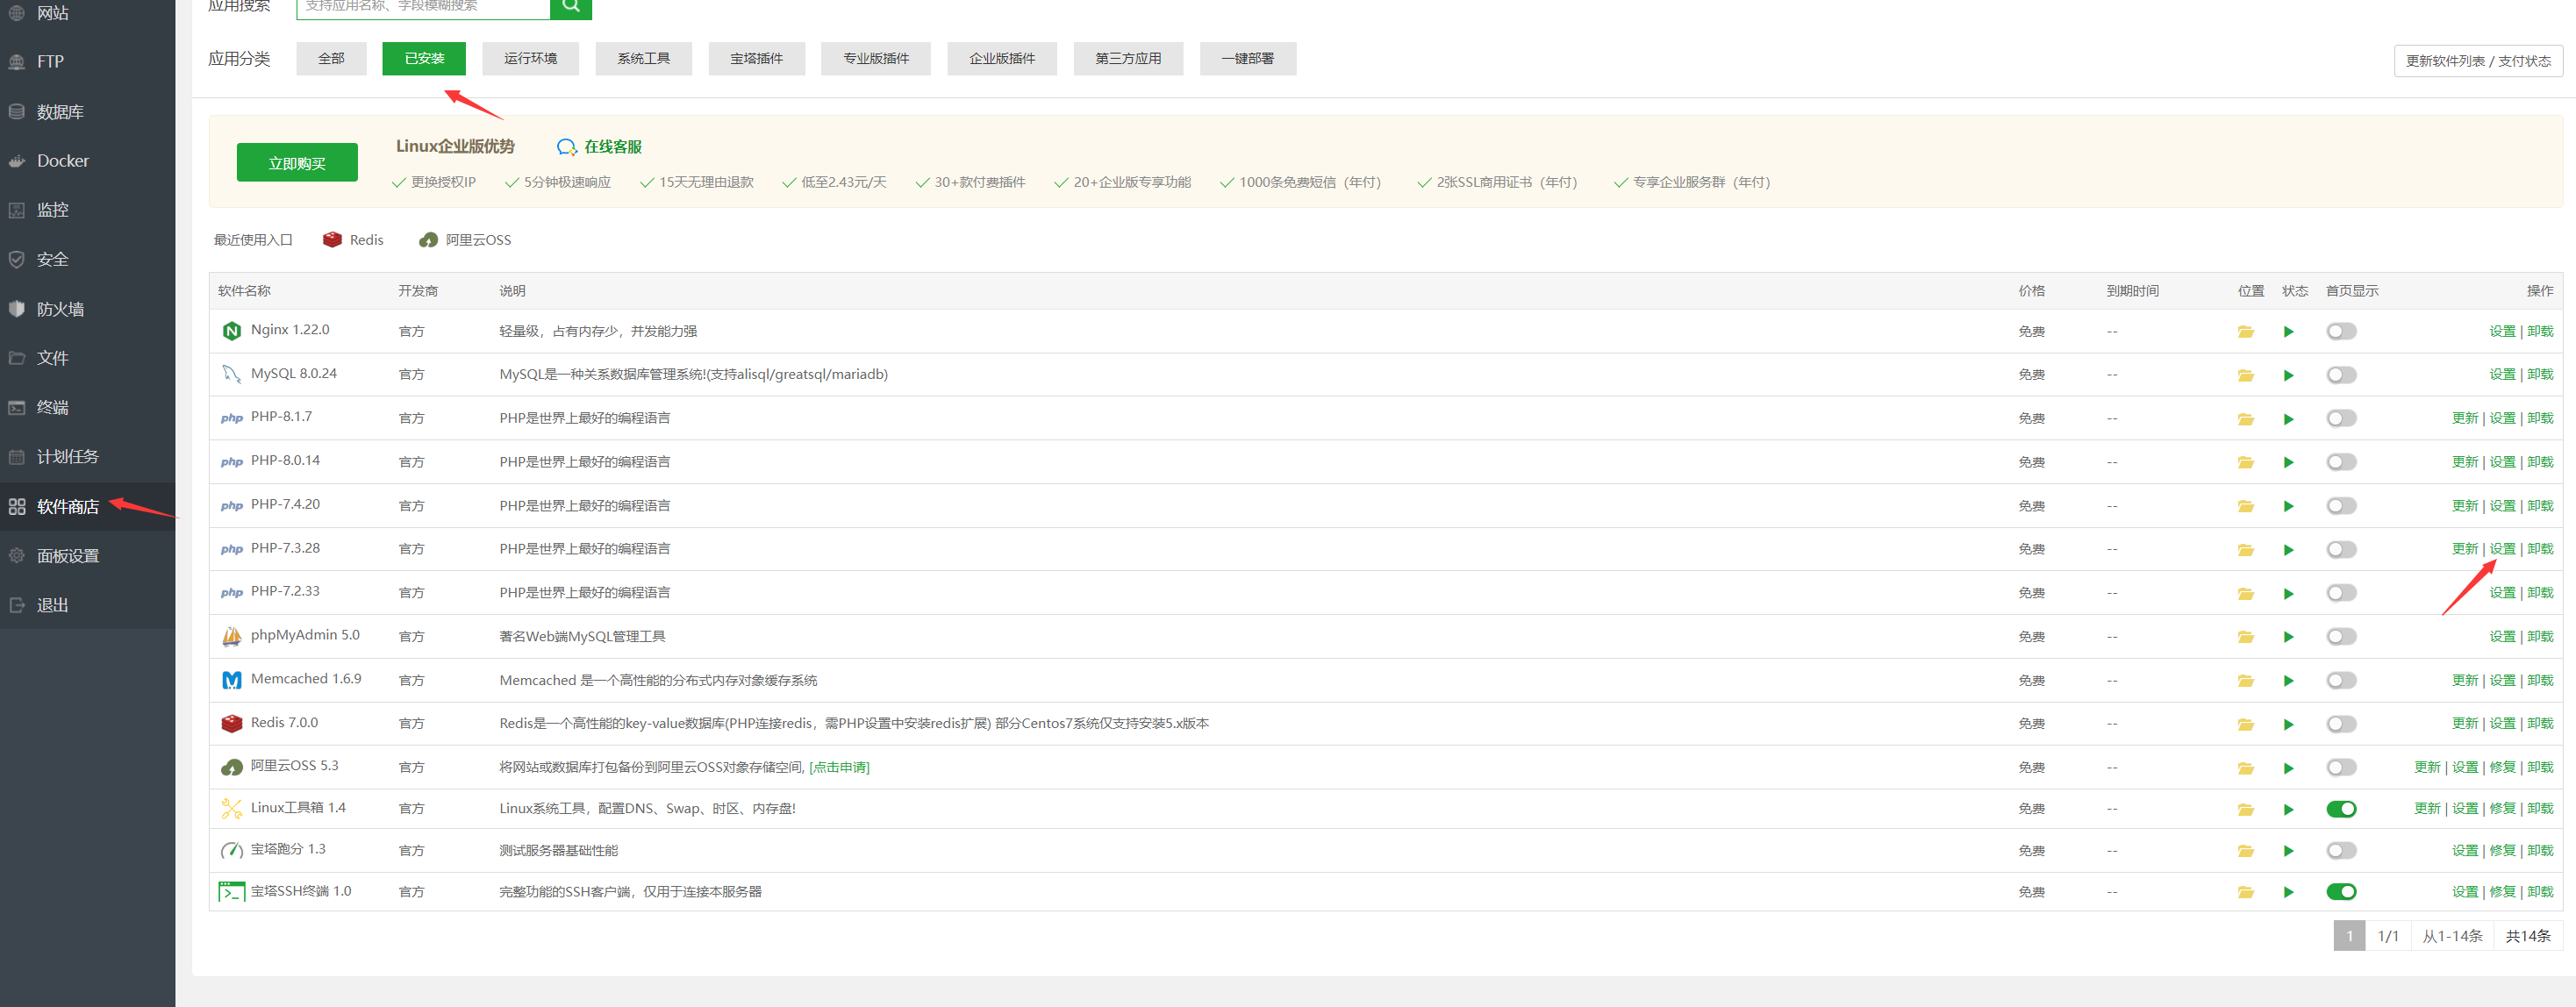
Task: Open folder location for phpMyAdmin 5.0
Action: [x=2245, y=637]
